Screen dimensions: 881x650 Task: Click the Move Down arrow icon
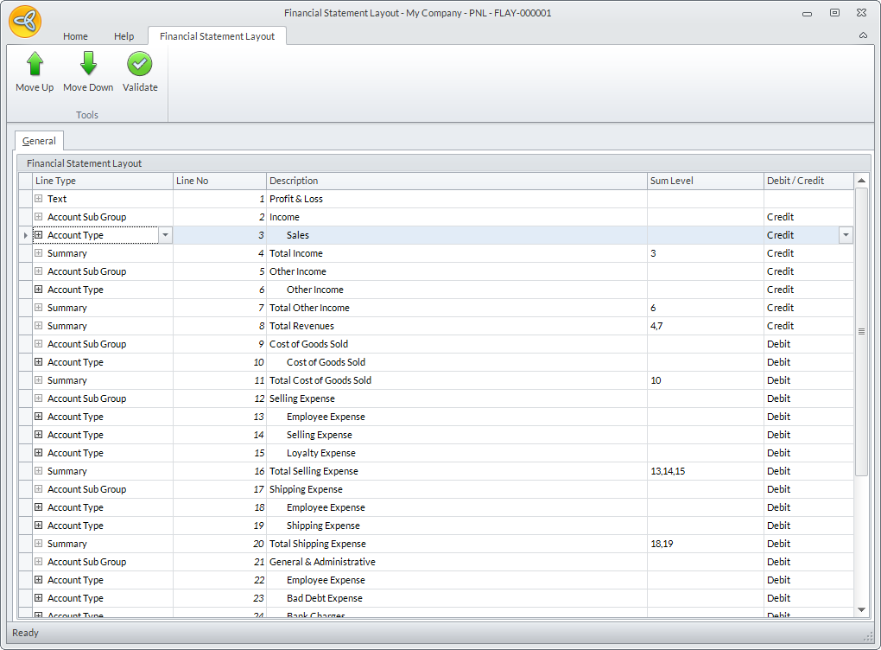(88, 65)
